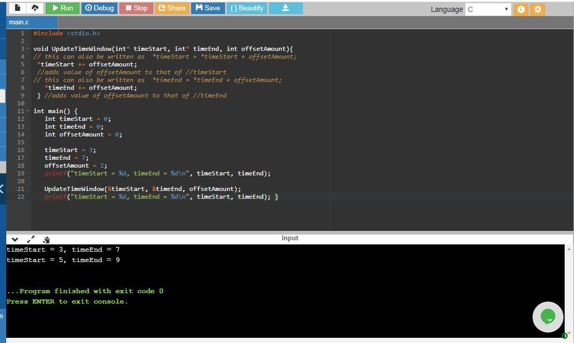574x343 pixels.
Task: Open the info icon
Action: point(520,9)
